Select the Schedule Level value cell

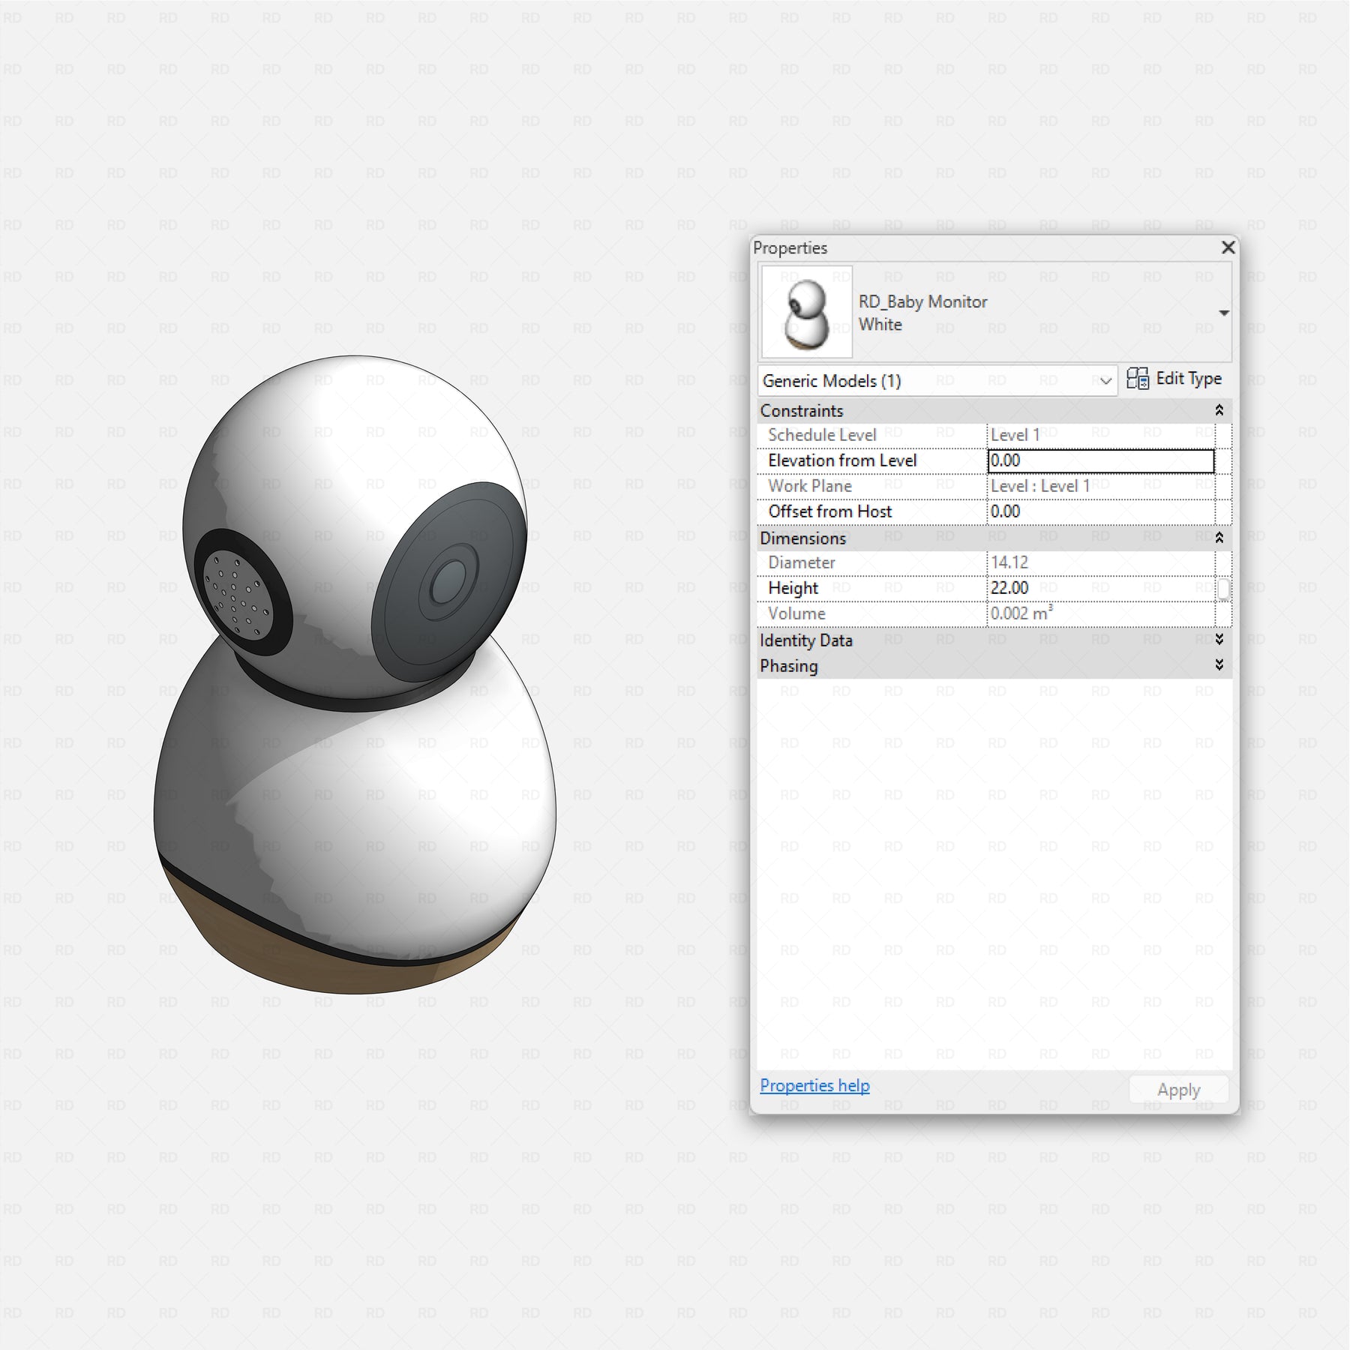1099,435
